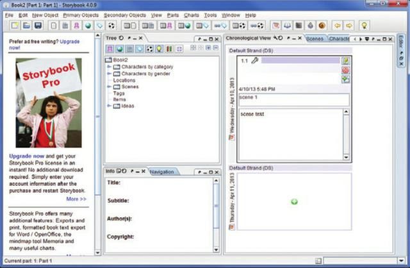This screenshot has height=268, width=410.
Task: Click the Upgrade now link at top
Action: click(x=70, y=41)
